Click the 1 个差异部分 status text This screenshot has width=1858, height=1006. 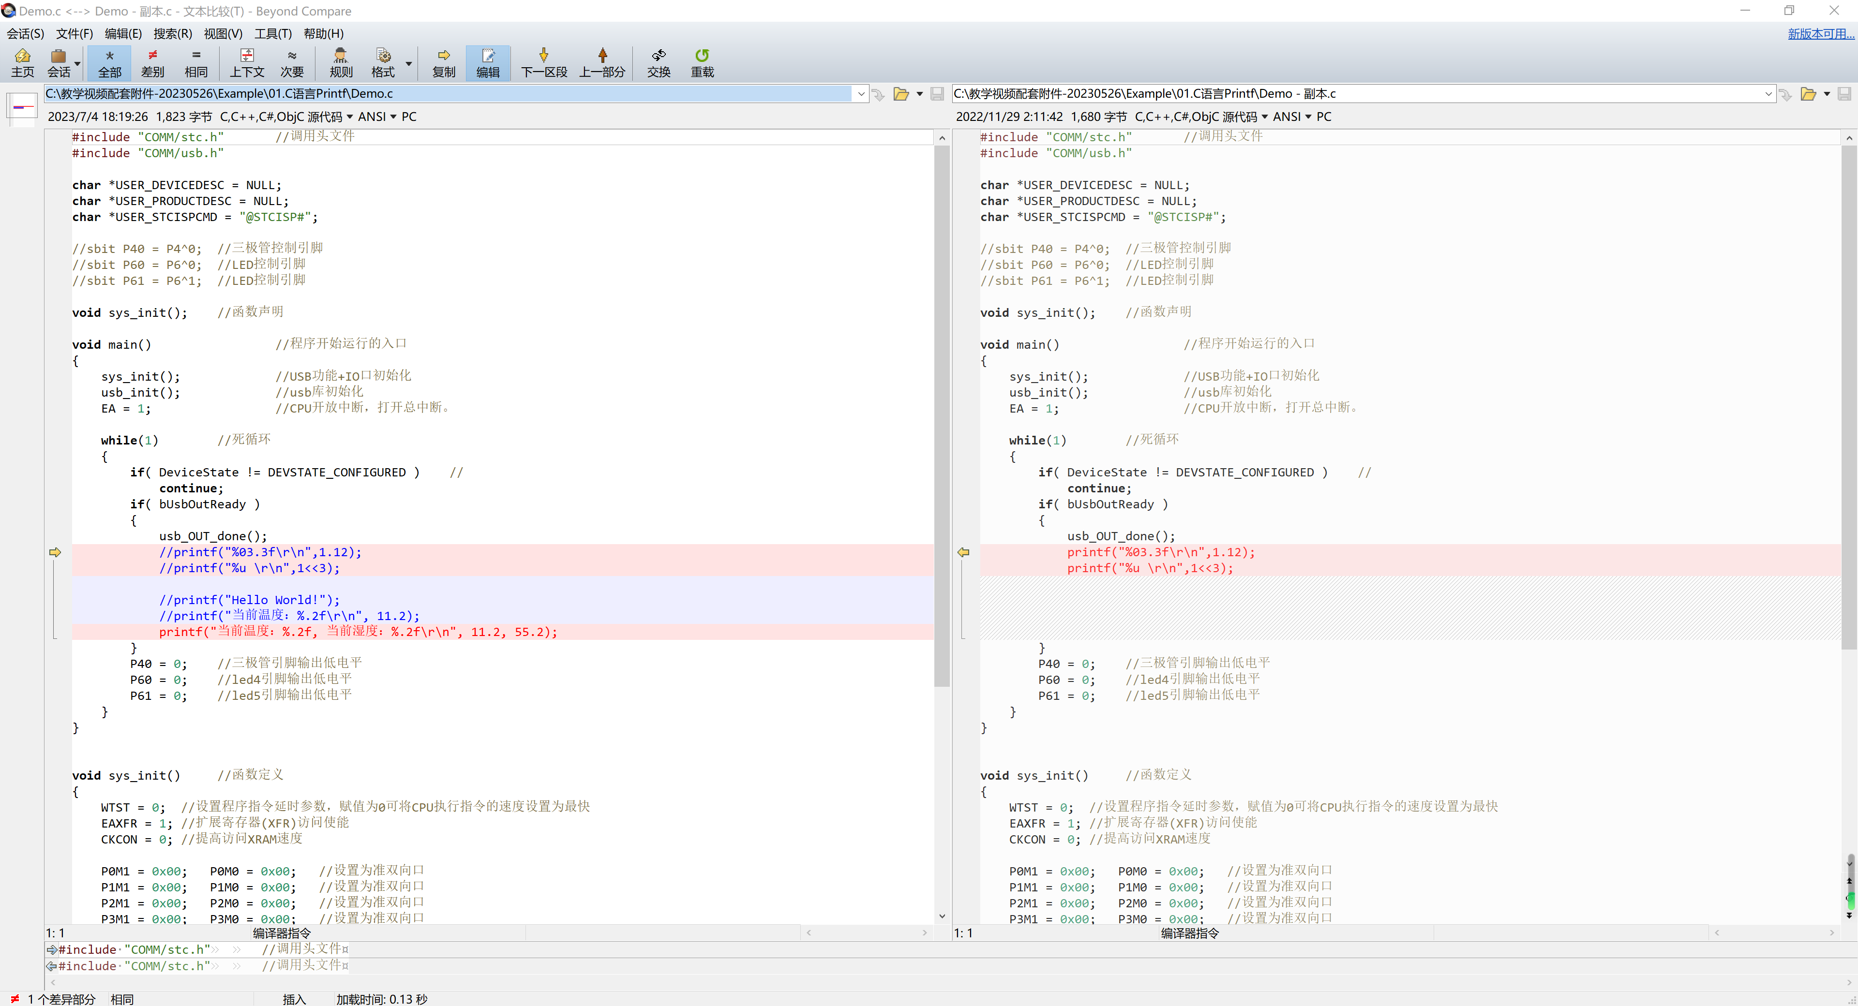(61, 999)
